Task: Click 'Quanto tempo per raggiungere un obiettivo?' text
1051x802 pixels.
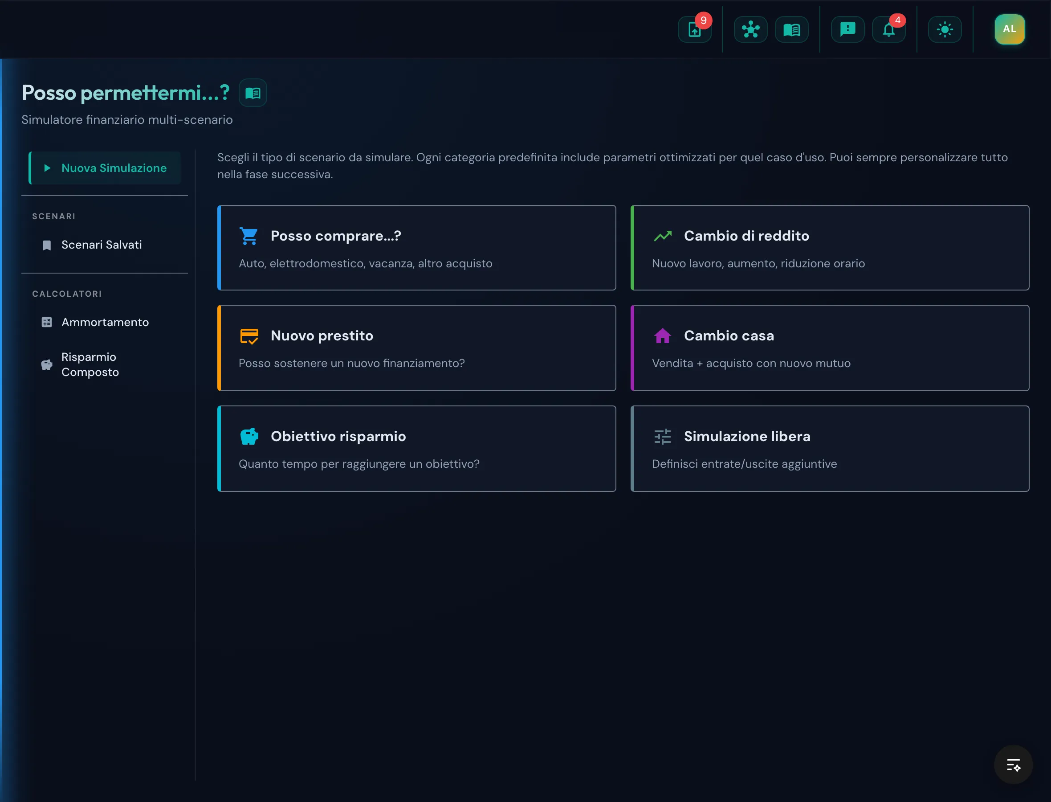Action: (x=359, y=464)
